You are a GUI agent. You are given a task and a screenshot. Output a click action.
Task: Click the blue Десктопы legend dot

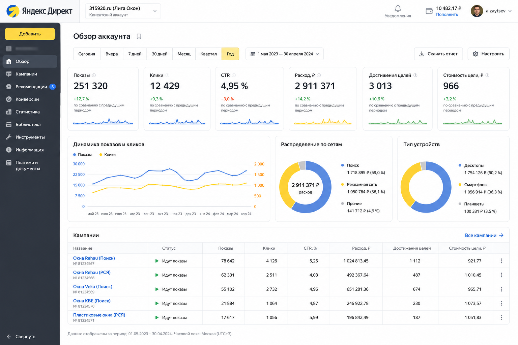(460, 165)
